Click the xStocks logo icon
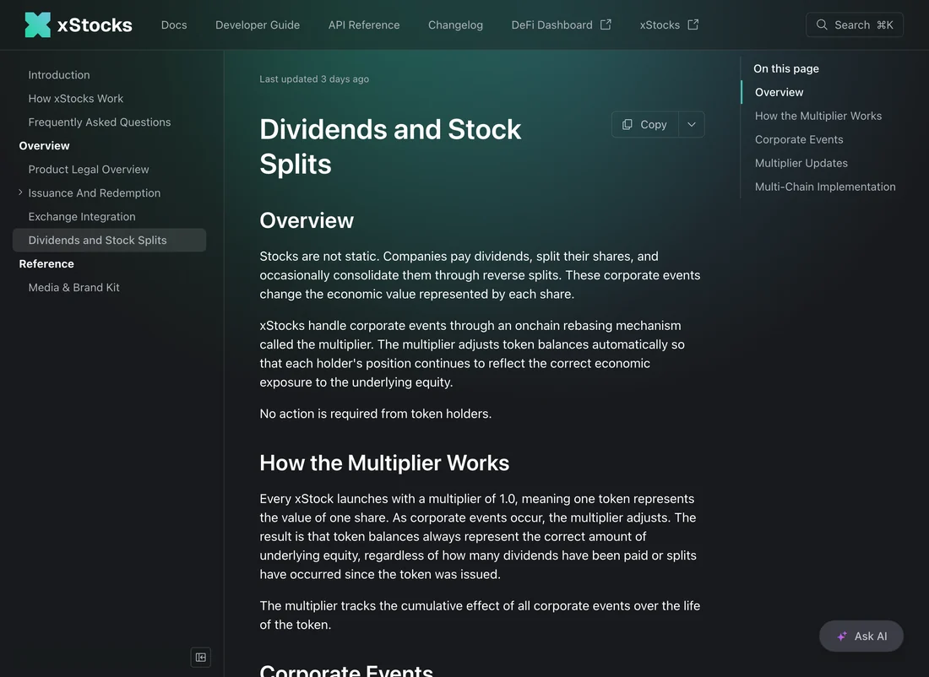929x677 pixels. click(37, 24)
